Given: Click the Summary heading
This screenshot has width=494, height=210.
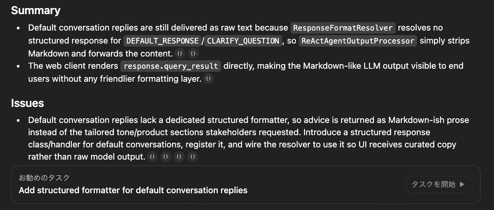Looking at the screenshot, I should click(x=36, y=10).
